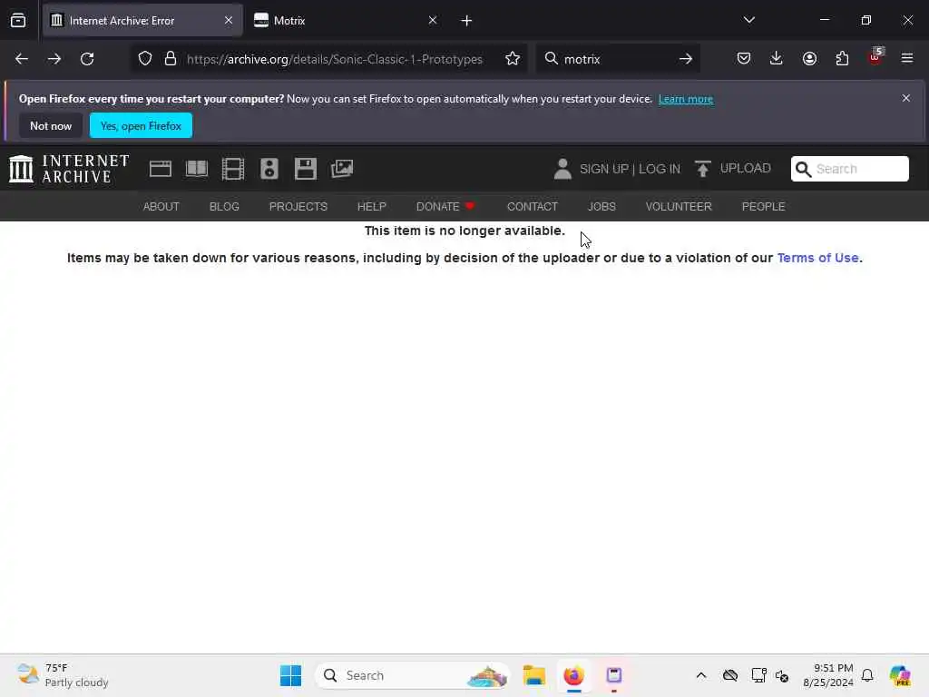Open DONATE menu item
929x697 pixels.
coord(445,207)
